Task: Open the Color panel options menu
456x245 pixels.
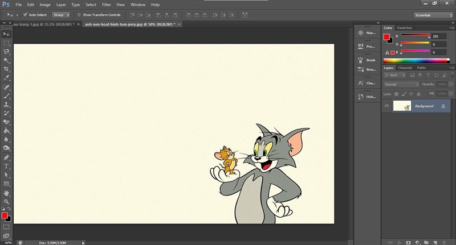Action: (x=451, y=28)
